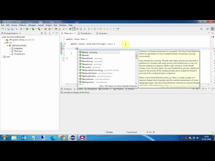Screen dimensions: 215x161
Task: Toggle Link with Editor in Package Explorer
Action: [x=45, y=33]
